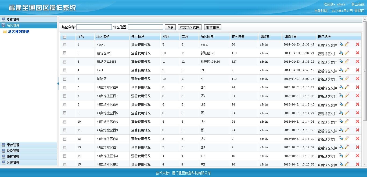Expand the 设备管理 menu section
This screenshot has height=177, width=367.
coord(28,151)
